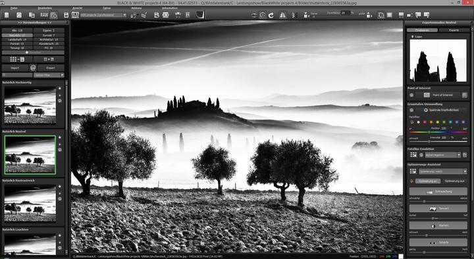
Task: Toggle favorite star for Natürlich Neutral
Action: click(59, 137)
